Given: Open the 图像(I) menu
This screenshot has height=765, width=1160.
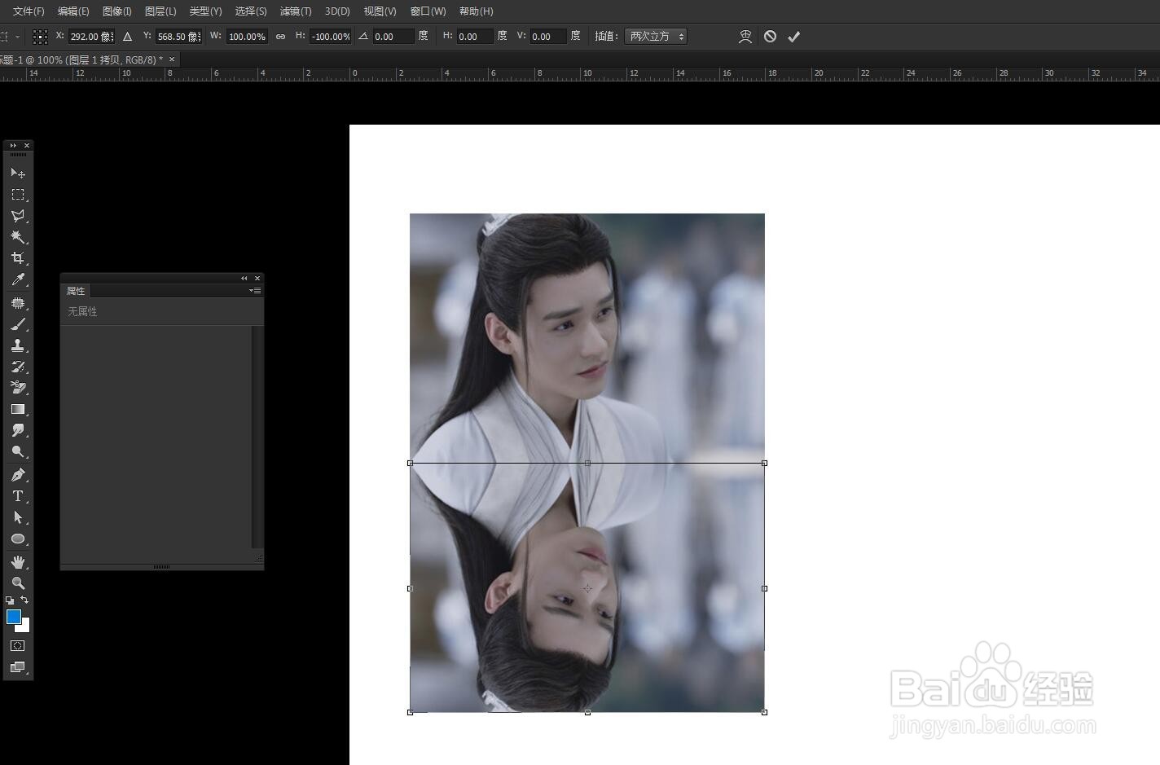Looking at the screenshot, I should (x=116, y=11).
